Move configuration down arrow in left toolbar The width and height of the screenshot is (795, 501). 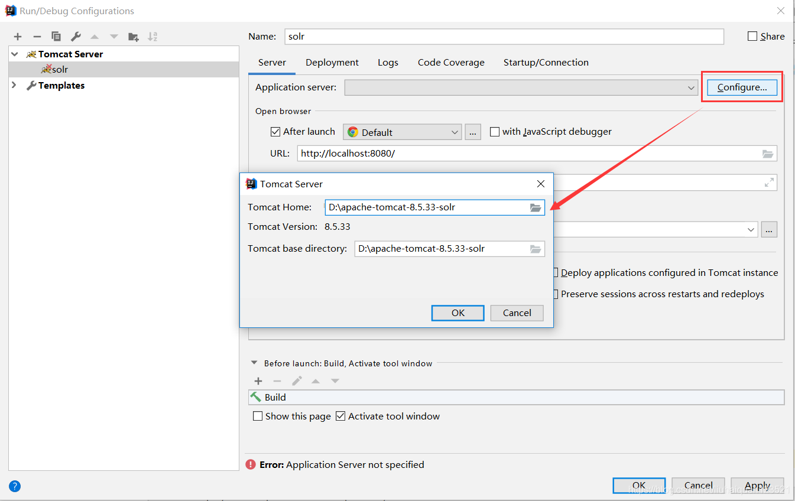pyautogui.click(x=114, y=37)
